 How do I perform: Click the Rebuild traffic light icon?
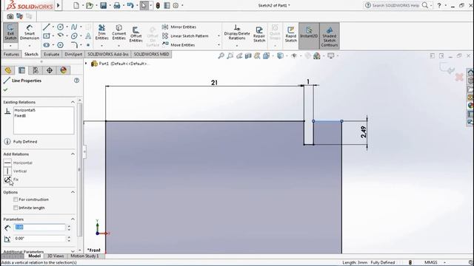(x=158, y=5)
